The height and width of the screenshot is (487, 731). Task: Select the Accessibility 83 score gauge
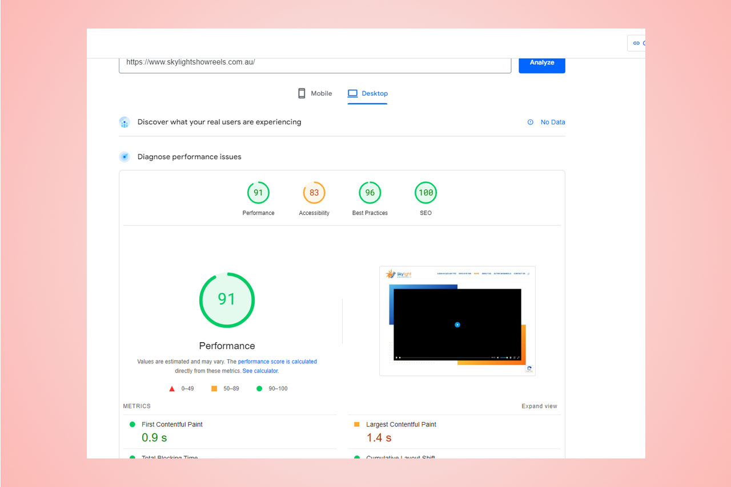point(314,193)
